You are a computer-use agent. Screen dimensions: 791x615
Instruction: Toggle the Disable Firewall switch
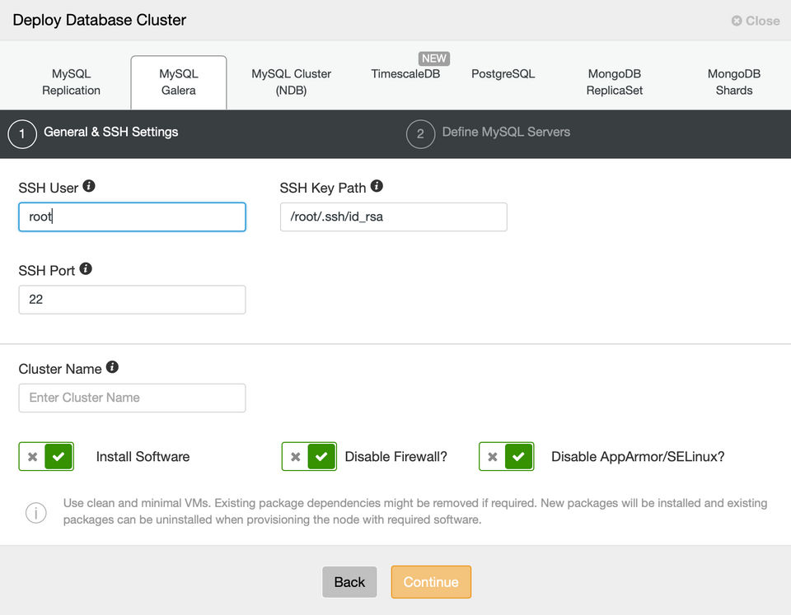pyautogui.click(x=309, y=456)
